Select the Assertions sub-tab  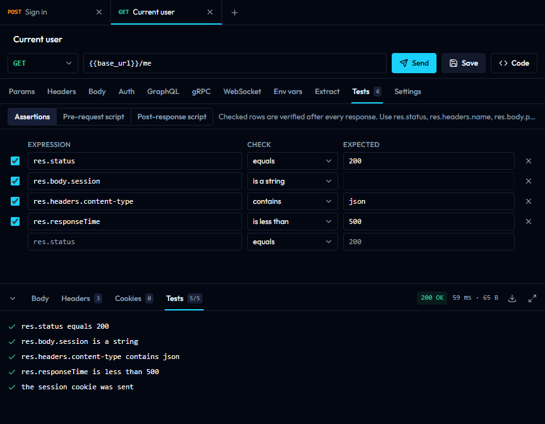tap(32, 117)
